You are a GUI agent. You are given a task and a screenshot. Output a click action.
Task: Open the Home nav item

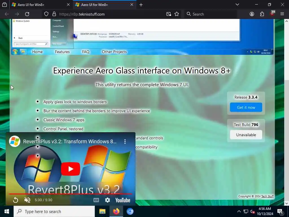pyautogui.click(x=38, y=52)
